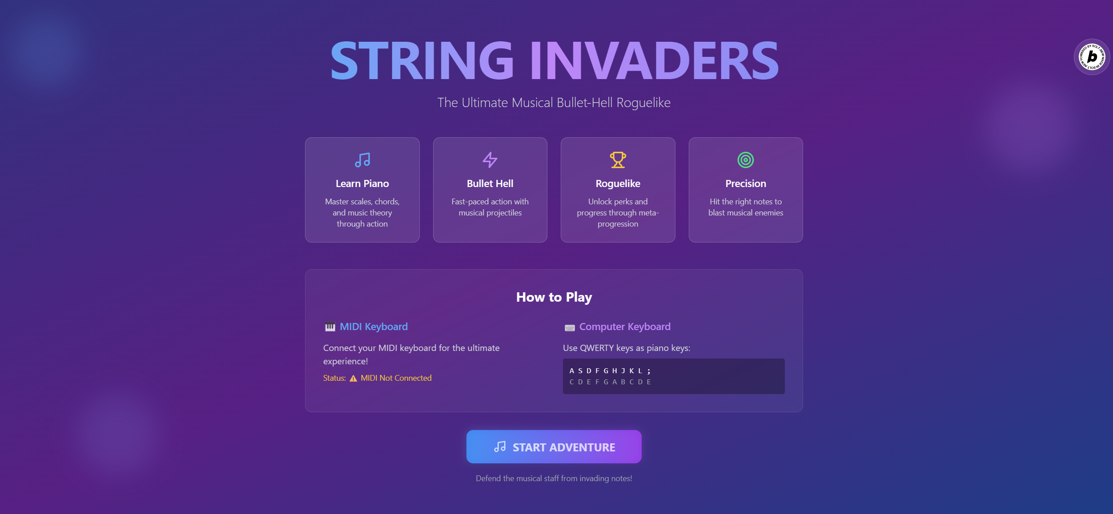The image size is (1113, 514).
Task: Select the Bullet Hell card heading
Action: coord(490,183)
